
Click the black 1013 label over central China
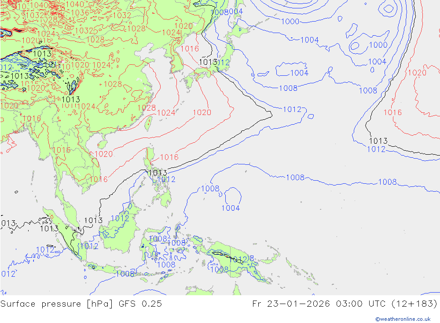(71, 100)
